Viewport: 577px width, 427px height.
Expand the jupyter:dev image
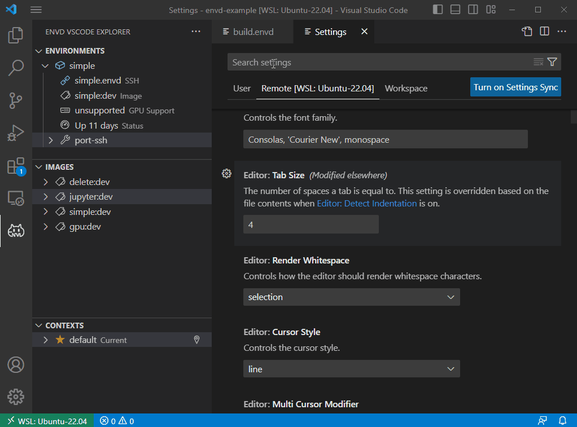point(46,197)
